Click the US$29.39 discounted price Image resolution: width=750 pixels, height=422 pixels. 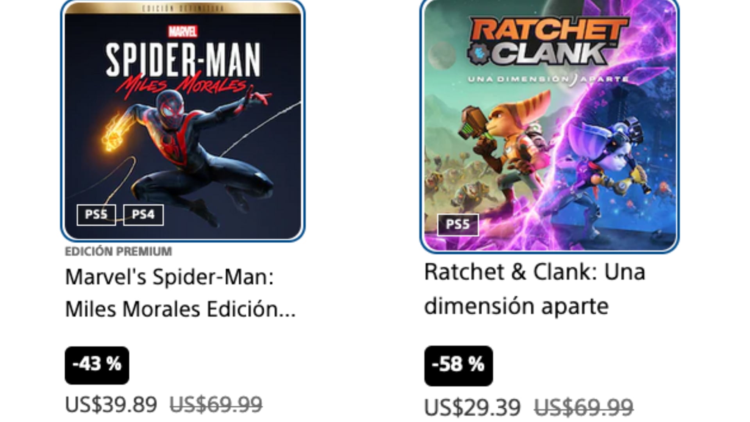472,408
